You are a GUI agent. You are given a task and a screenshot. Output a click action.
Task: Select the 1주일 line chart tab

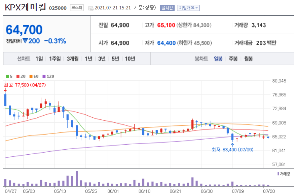point(55,59)
